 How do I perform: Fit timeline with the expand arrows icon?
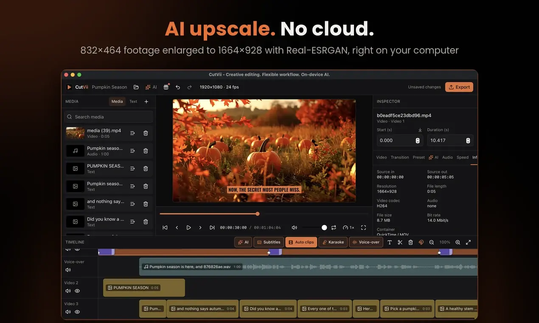[468, 242]
